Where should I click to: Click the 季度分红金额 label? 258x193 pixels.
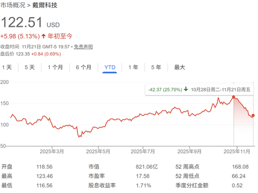pos(192,186)
